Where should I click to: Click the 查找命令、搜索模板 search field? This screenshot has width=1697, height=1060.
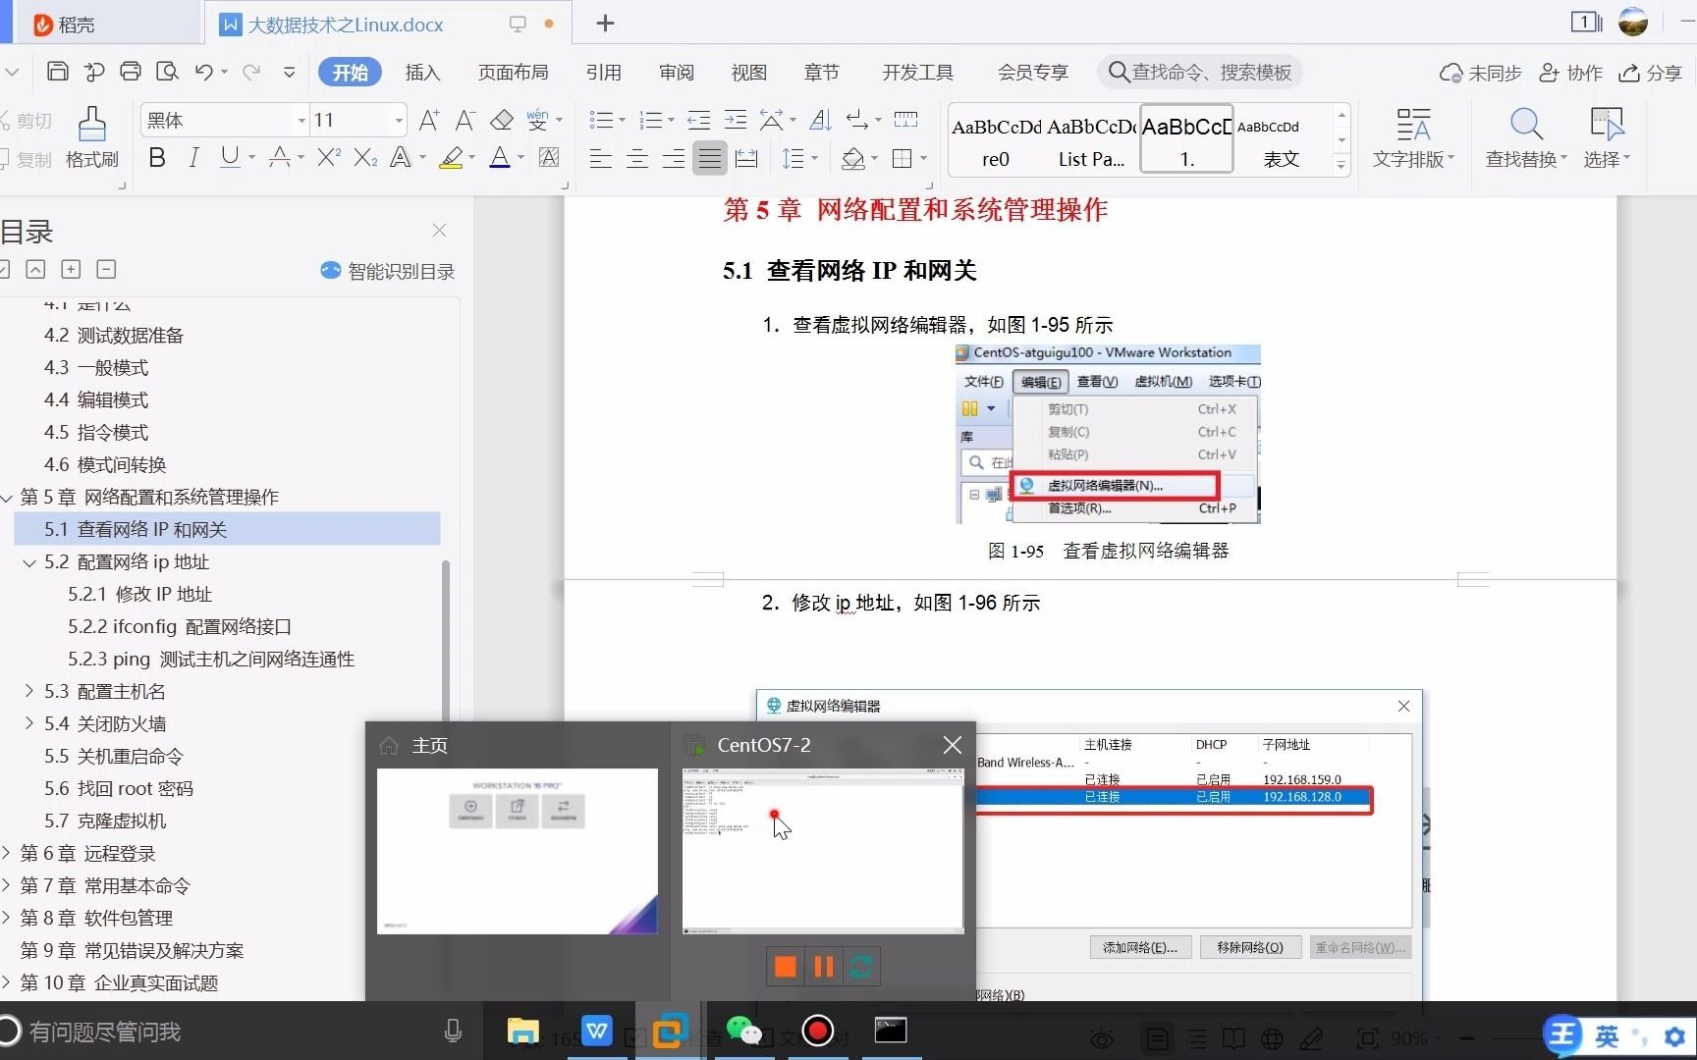click(1199, 72)
